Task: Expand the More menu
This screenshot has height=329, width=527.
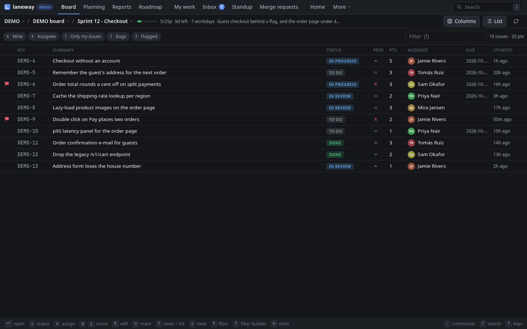Action: coord(341,7)
